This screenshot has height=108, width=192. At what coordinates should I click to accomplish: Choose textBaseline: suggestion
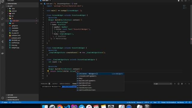tap(100, 85)
